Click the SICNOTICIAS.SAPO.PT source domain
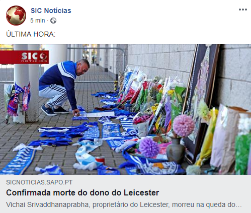The image size is (251, 213). [39, 182]
